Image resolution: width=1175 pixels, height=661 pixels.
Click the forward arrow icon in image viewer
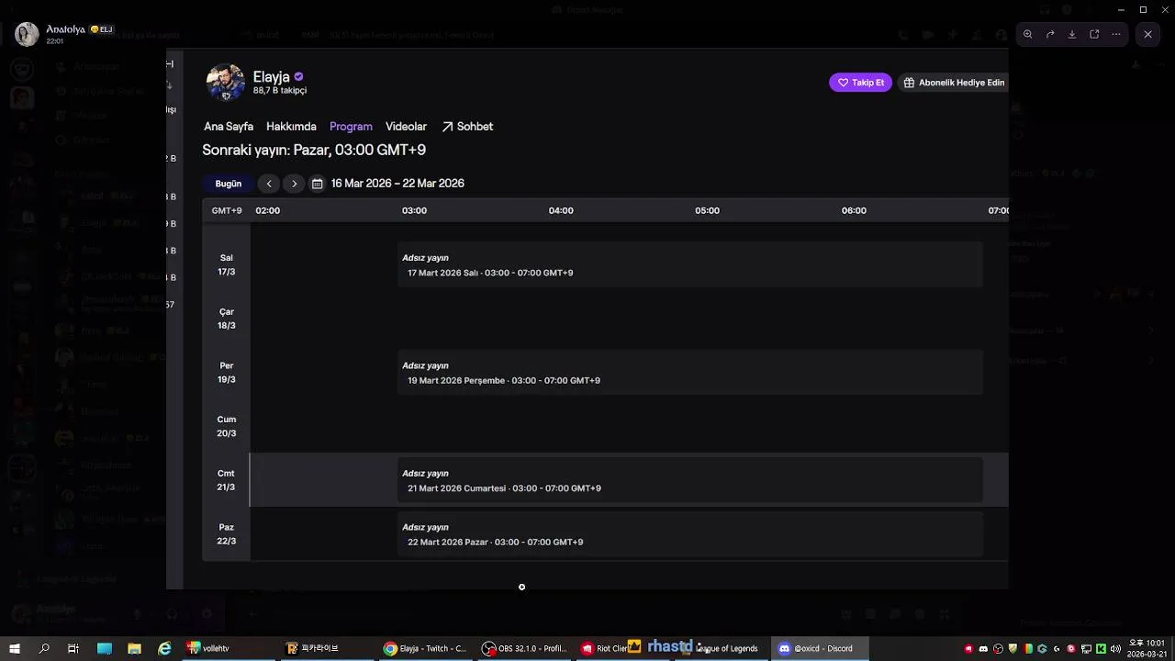(1050, 34)
